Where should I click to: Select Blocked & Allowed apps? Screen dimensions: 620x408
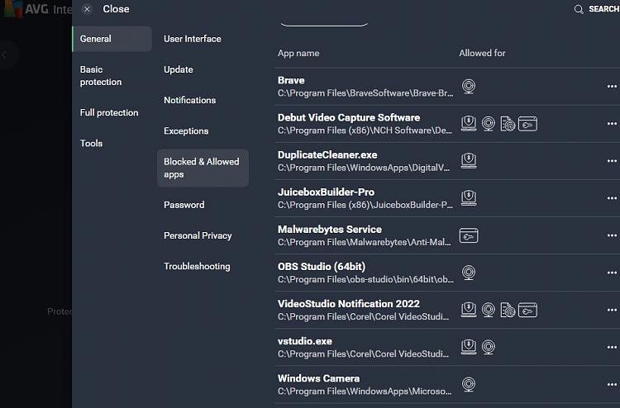(203, 168)
